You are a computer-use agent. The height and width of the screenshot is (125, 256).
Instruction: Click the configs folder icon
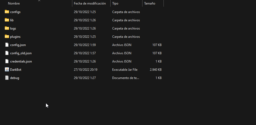tap(7, 12)
